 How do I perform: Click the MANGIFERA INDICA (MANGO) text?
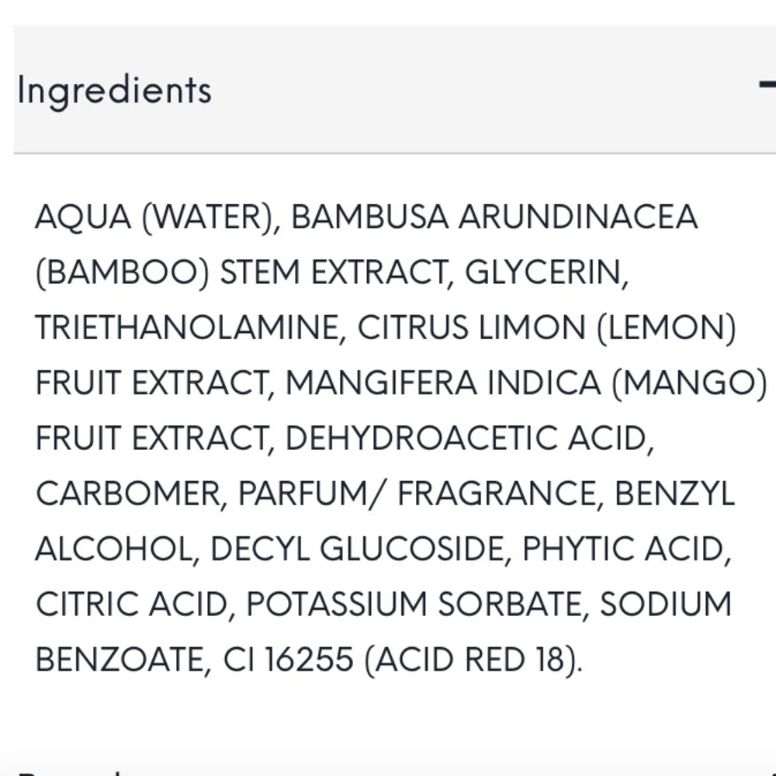tap(525, 383)
